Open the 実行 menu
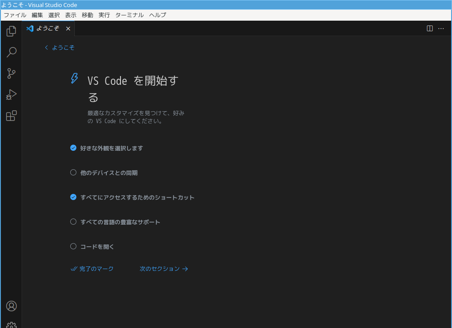This screenshot has height=328, width=452. (104, 15)
